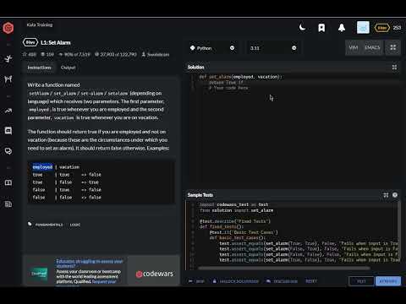Screen dimensions: 406x304
Task: Click the Qualified ad thumbnail image
Action: (x=39, y=274)
